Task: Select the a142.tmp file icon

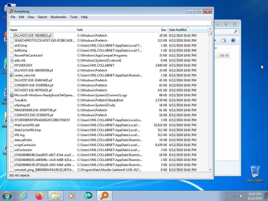Action: (12, 46)
